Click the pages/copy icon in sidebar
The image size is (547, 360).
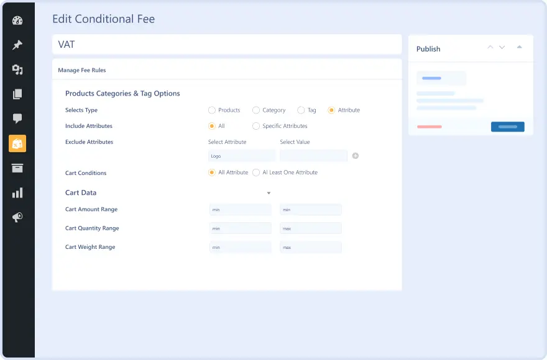point(17,94)
